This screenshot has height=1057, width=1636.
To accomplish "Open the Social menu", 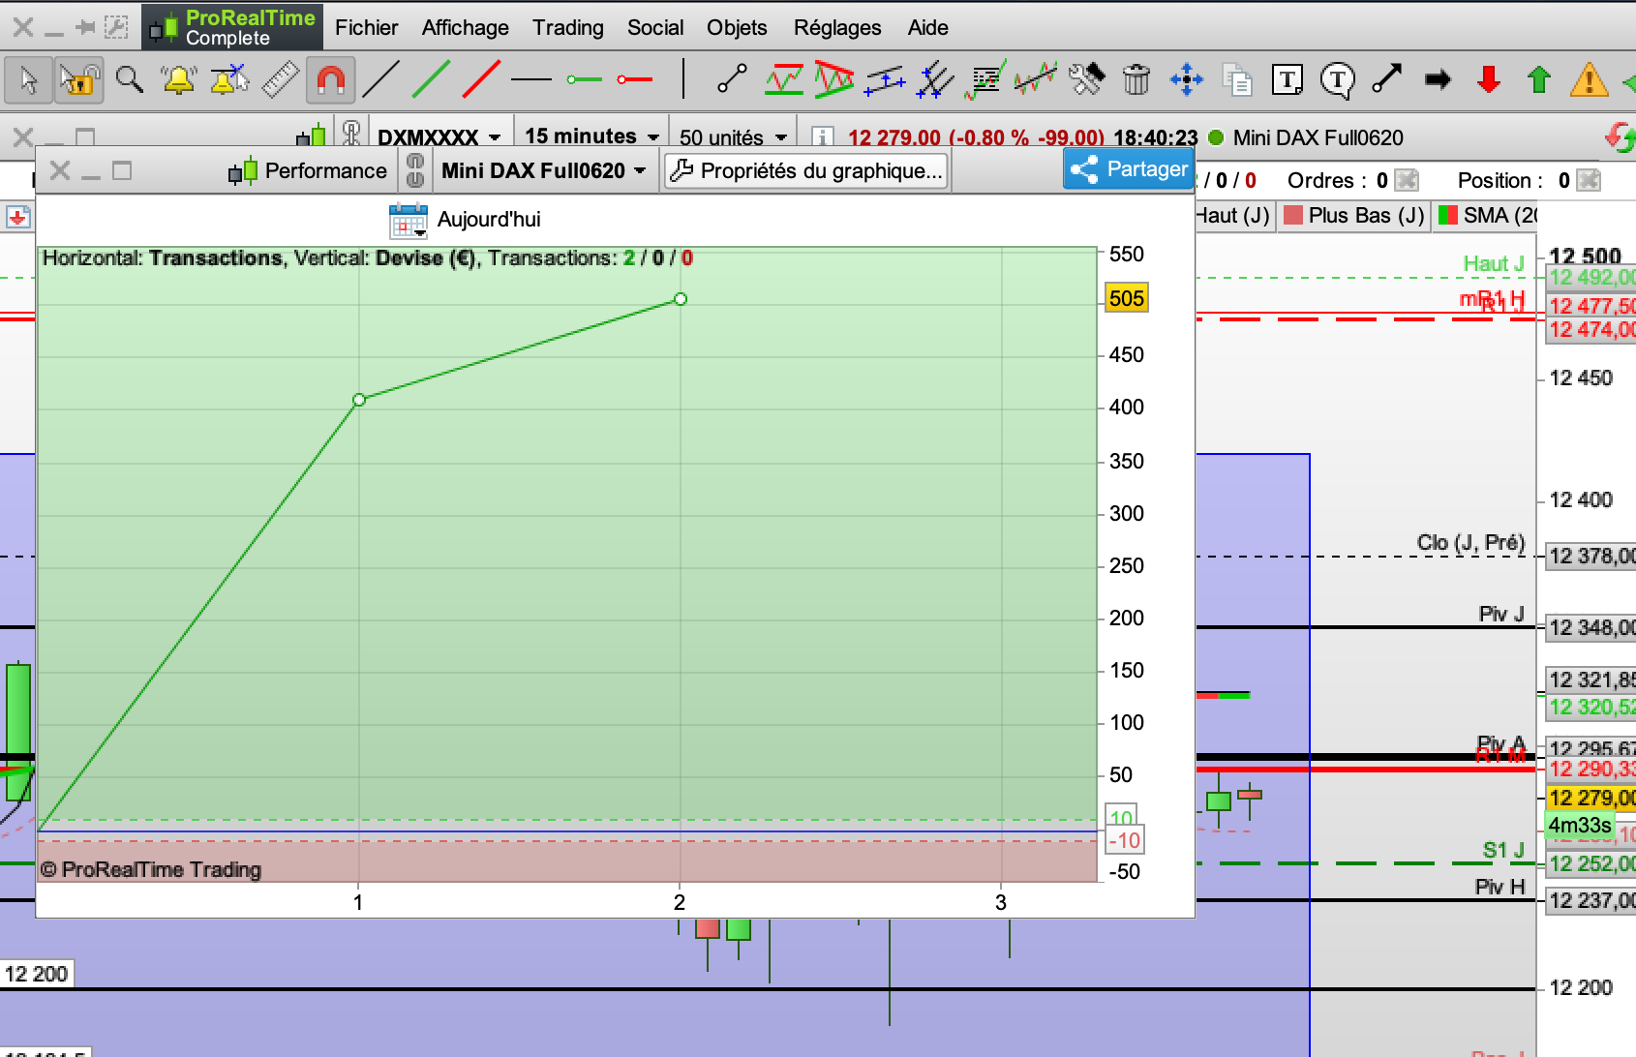I will coord(655,27).
